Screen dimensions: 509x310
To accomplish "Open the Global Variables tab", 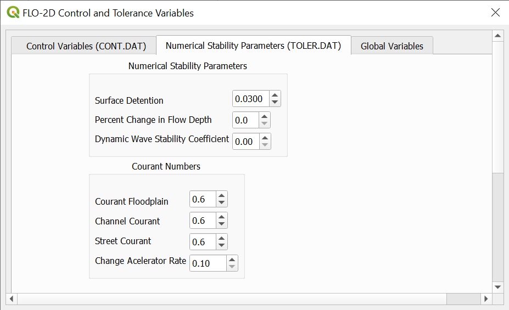I will (x=392, y=46).
